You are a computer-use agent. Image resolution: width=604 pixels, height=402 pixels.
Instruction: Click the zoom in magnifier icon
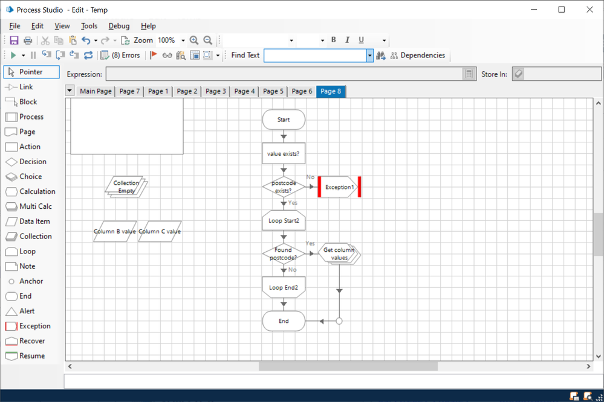tap(194, 40)
